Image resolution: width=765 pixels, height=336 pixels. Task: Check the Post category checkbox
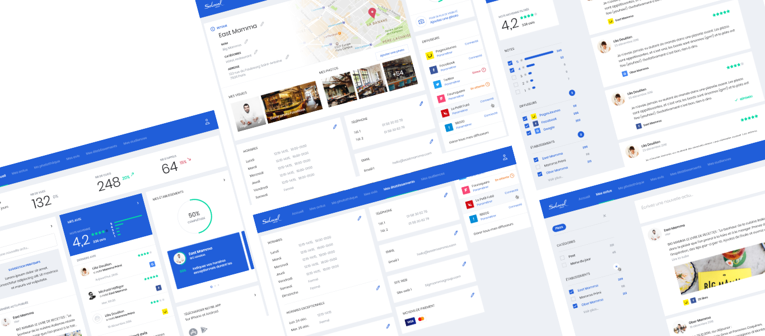(562, 258)
